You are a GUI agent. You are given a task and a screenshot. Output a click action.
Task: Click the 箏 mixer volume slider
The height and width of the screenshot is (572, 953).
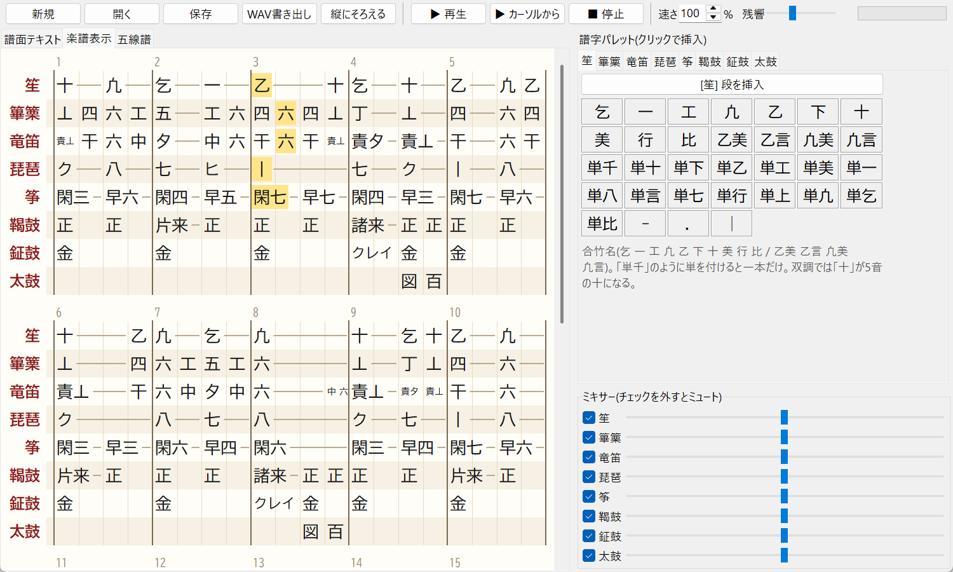785,496
